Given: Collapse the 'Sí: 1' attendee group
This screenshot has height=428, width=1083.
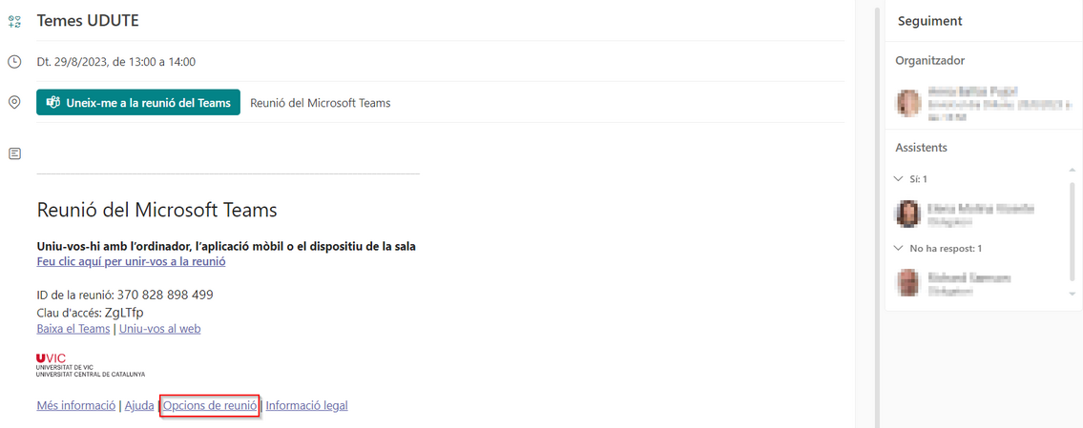Looking at the screenshot, I should [898, 179].
